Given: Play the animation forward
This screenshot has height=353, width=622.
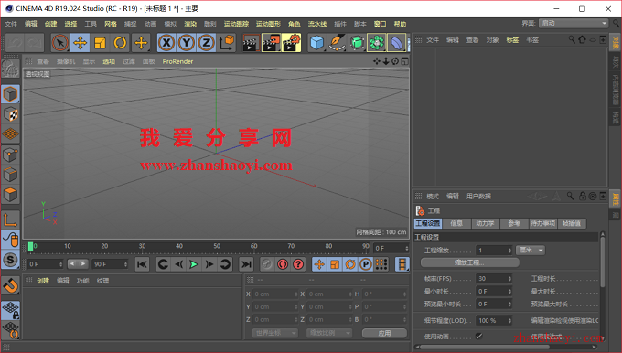Looking at the screenshot, I should [194, 264].
